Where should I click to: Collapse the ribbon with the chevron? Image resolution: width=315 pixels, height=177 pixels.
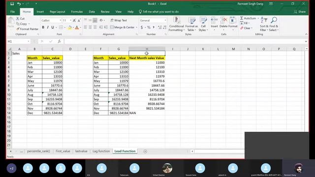point(306,34)
